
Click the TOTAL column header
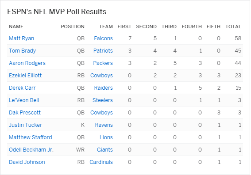click(233, 27)
